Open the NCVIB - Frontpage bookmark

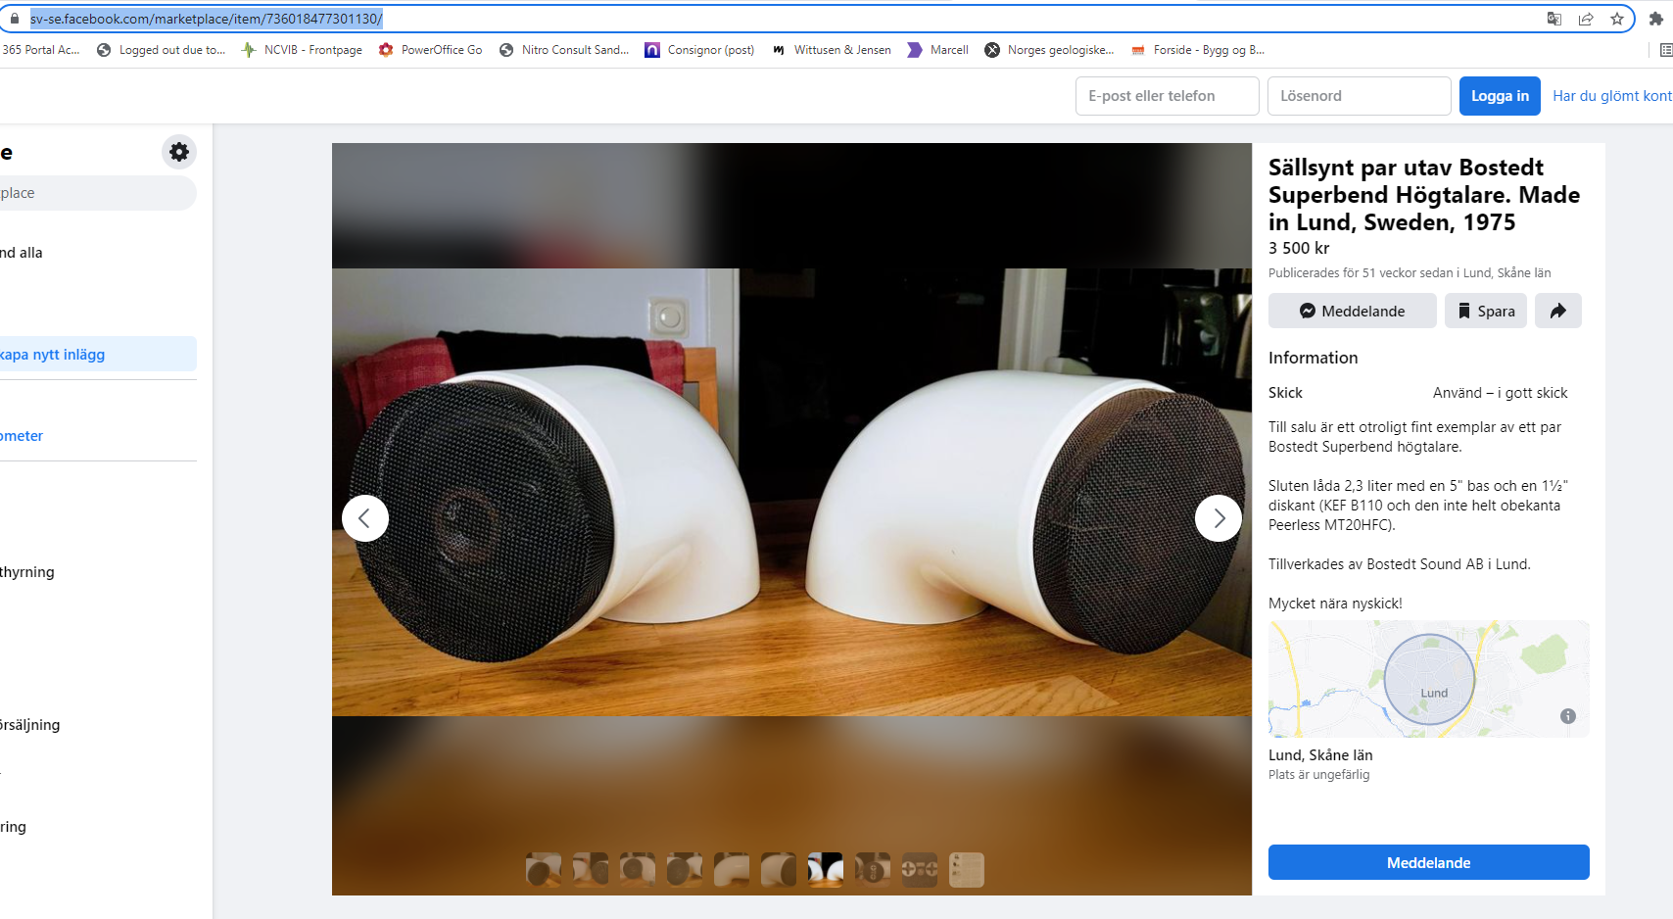tap(302, 50)
